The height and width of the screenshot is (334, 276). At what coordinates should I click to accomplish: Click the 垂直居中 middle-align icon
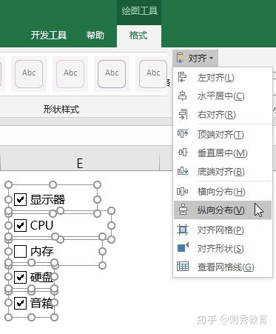(183, 153)
